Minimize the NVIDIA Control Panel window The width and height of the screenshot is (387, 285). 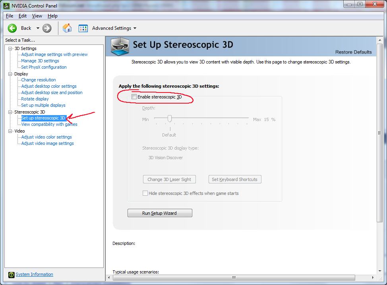(x=350, y=4)
